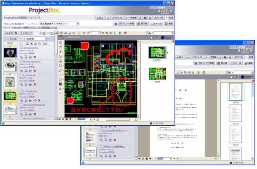Check the box next to the first file

(x=21, y=48)
